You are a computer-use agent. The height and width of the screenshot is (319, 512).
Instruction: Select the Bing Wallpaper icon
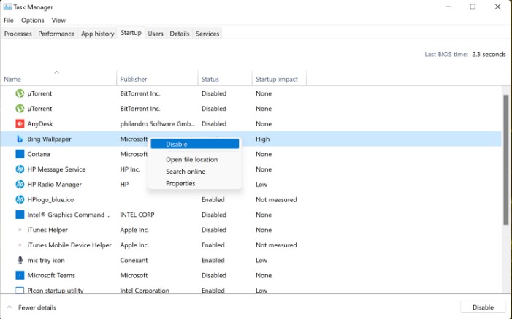point(20,139)
